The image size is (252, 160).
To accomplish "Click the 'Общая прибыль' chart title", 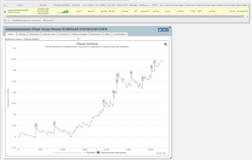I will click(x=87, y=44).
